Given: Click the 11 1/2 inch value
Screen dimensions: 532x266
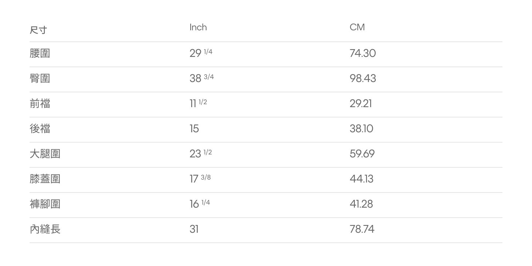Looking at the screenshot, I should (198, 103).
